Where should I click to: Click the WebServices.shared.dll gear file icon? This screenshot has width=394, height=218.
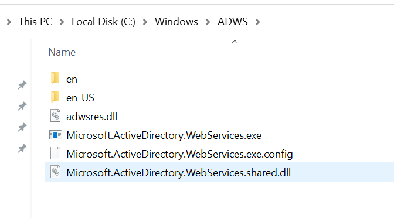[55, 172]
